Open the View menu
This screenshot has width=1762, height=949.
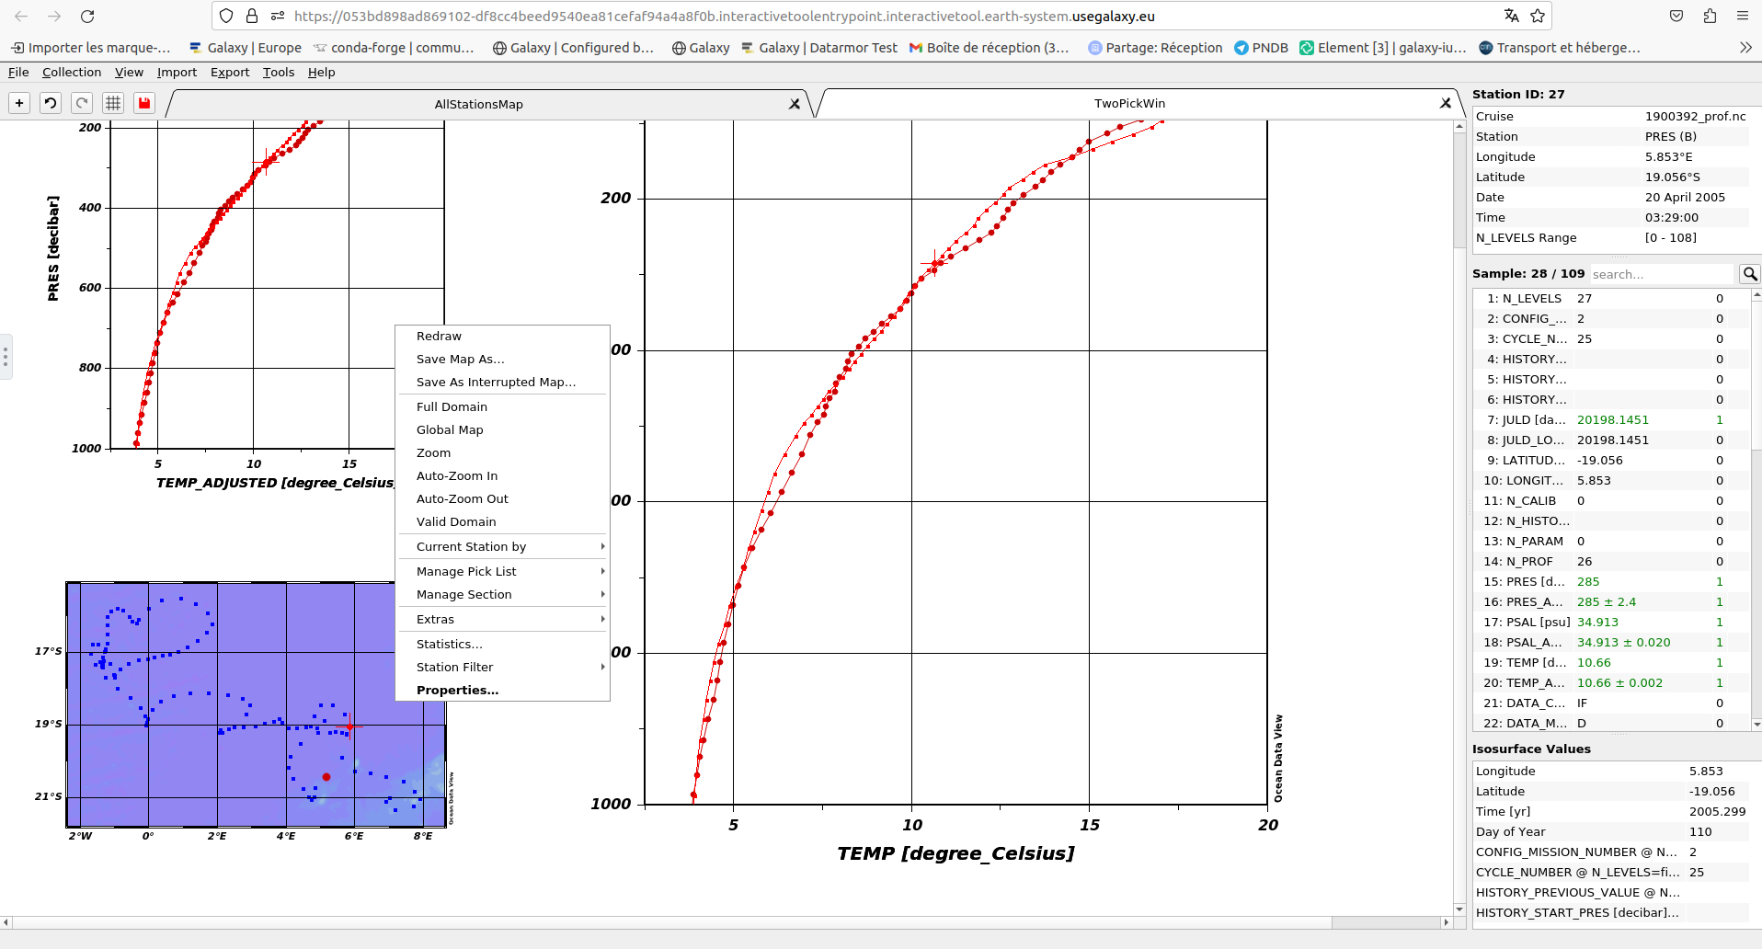(129, 72)
